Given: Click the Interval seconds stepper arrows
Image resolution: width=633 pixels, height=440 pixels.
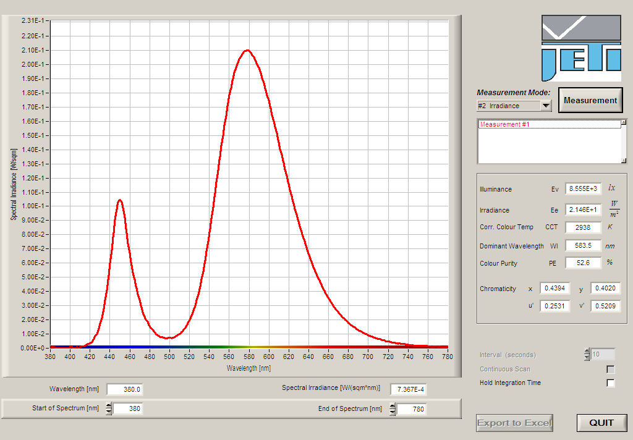Looking at the screenshot, I should click(x=587, y=355).
